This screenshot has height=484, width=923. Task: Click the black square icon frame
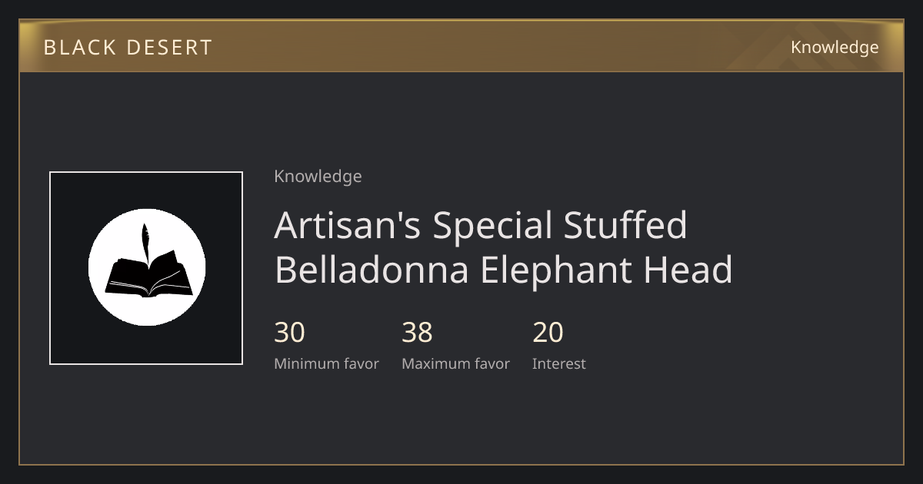(146, 268)
